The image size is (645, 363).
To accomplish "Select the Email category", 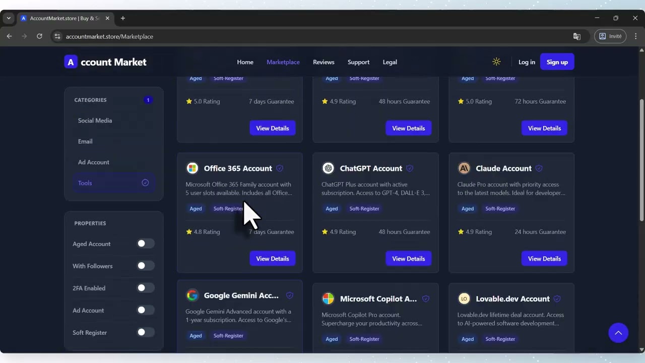I will 114,141.
